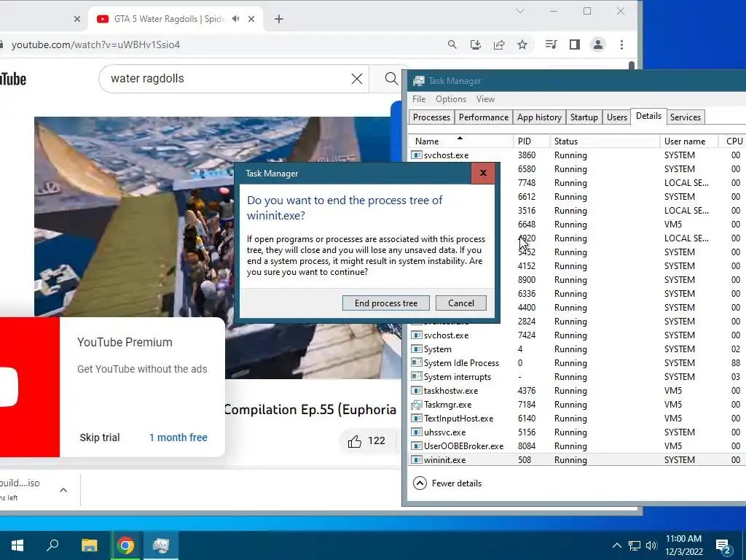This screenshot has height=560, width=746.
Task: Open the Windows Start menu
Action: click(x=17, y=545)
